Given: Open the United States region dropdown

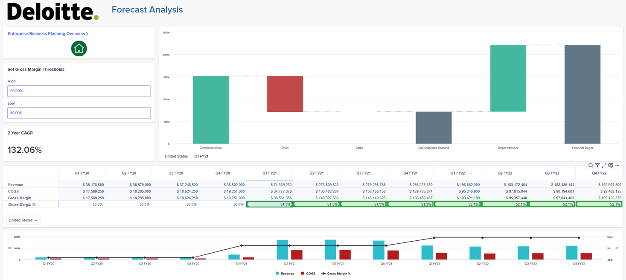Looking at the screenshot, I should (x=22, y=220).
